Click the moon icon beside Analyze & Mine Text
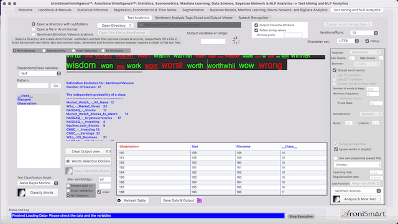398x224 pixels. click(x=336, y=199)
